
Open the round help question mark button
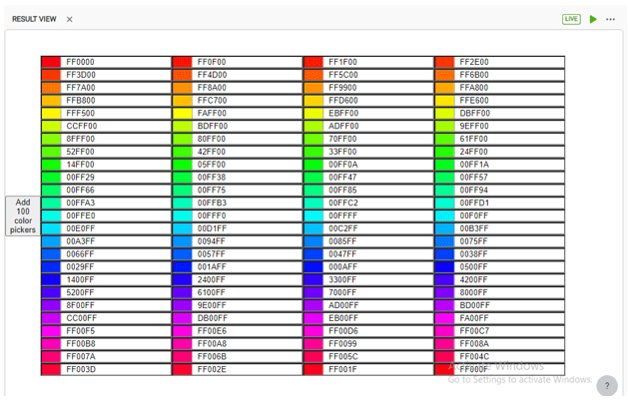607,386
